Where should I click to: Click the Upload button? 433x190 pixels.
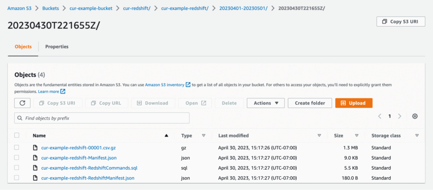coord(354,103)
